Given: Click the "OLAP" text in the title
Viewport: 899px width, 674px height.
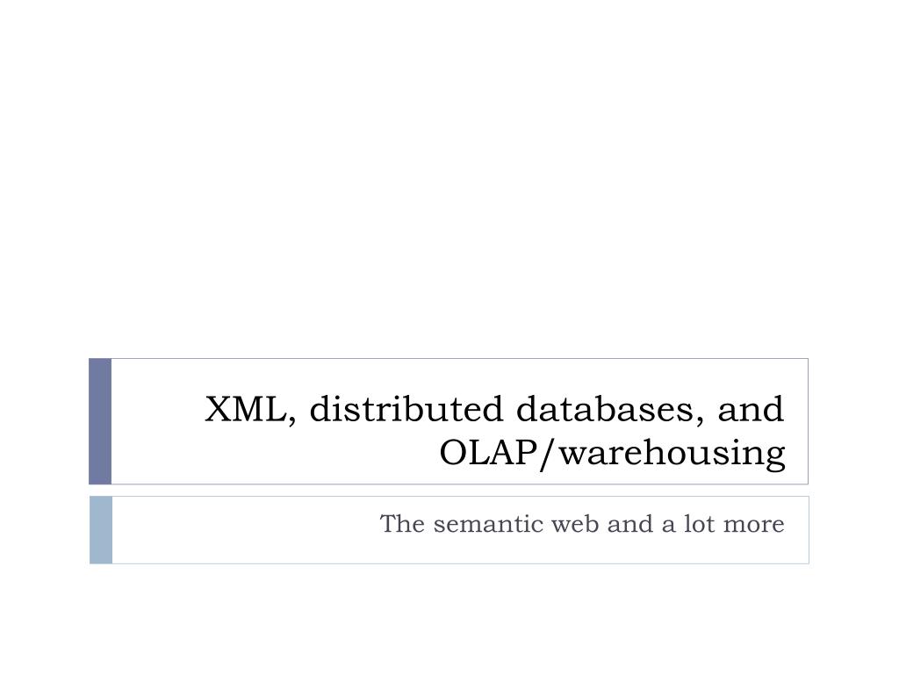Looking at the screenshot, I should [x=488, y=453].
